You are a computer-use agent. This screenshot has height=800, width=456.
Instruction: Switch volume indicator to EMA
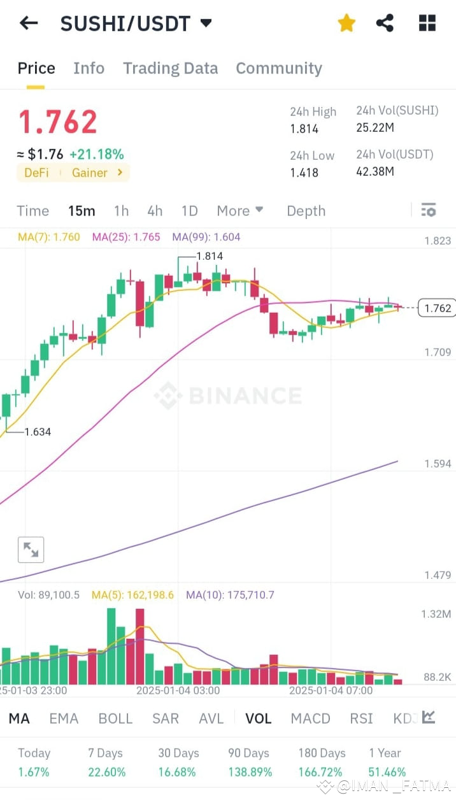tap(64, 718)
